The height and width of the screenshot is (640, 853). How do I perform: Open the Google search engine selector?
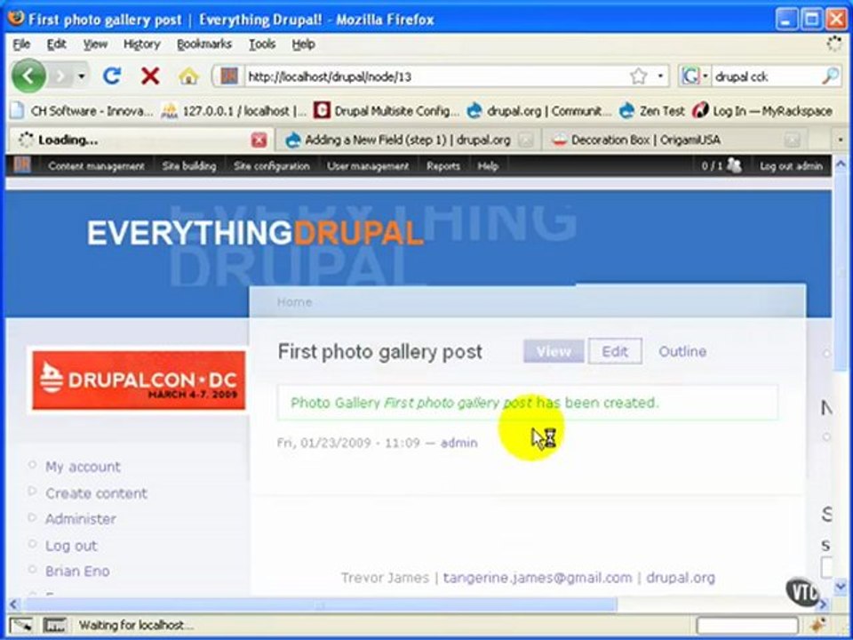pos(695,76)
